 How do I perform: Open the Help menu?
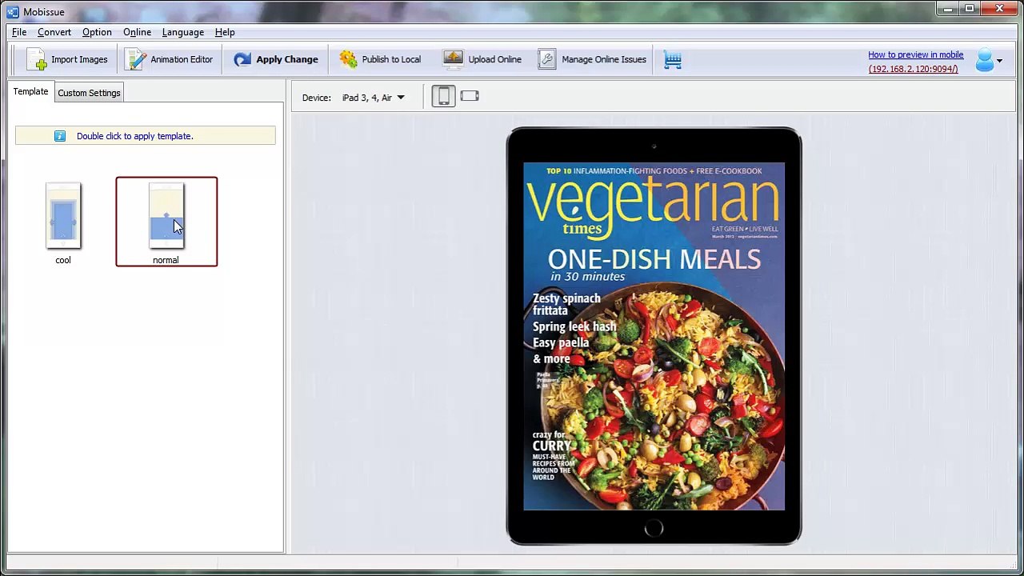pyautogui.click(x=225, y=32)
